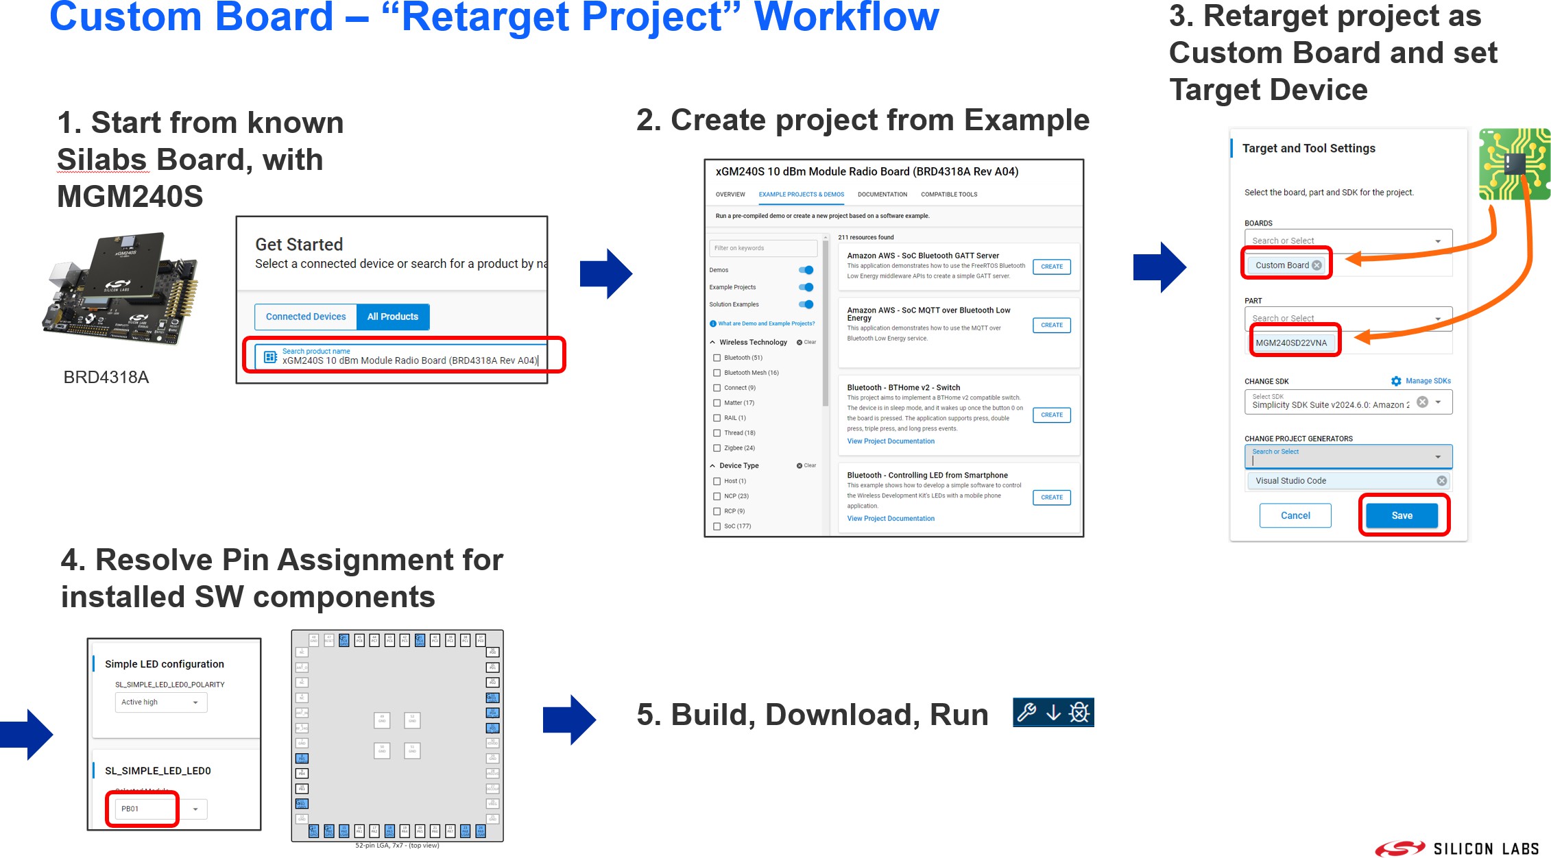Image resolution: width=1551 pixels, height=858 pixels.
Task: Toggle the Solution Examples switch
Action: point(806,304)
